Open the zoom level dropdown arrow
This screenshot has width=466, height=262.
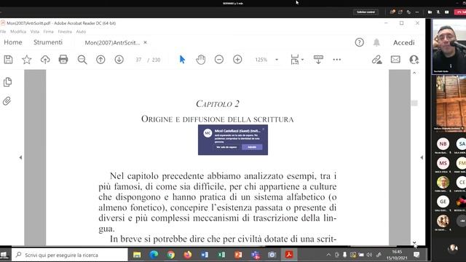coord(277,60)
